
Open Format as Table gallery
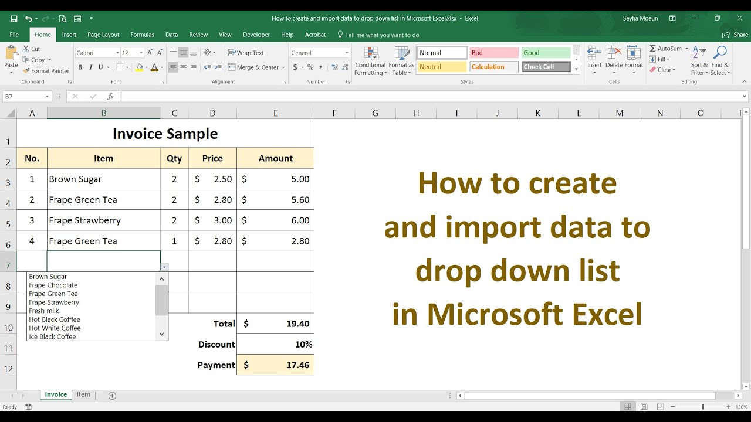pos(401,62)
